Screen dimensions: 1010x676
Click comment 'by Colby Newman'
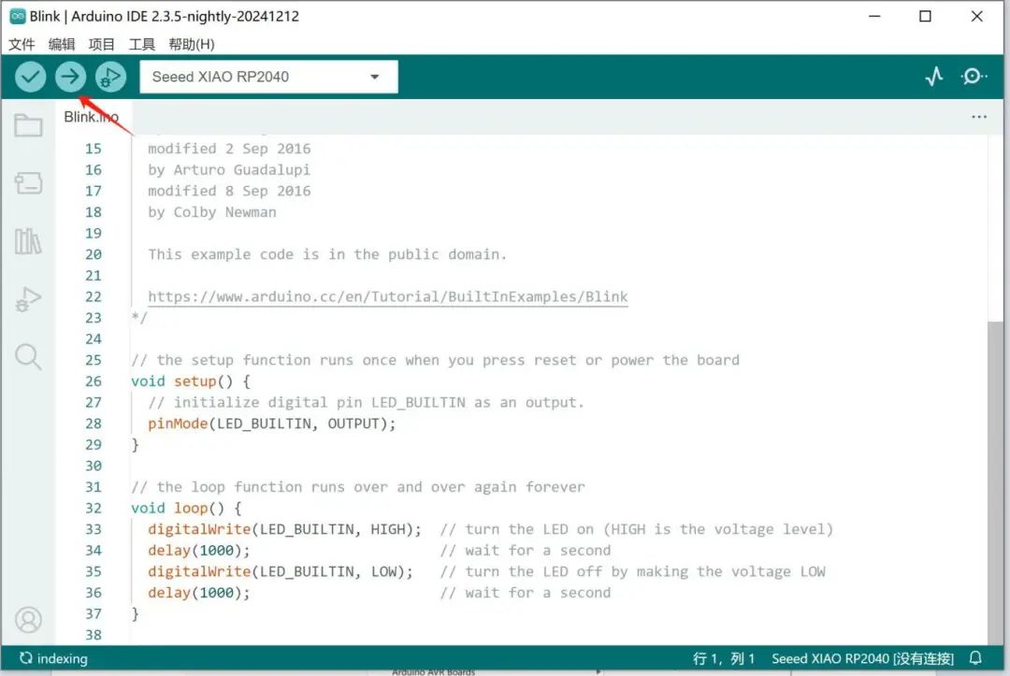212,212
